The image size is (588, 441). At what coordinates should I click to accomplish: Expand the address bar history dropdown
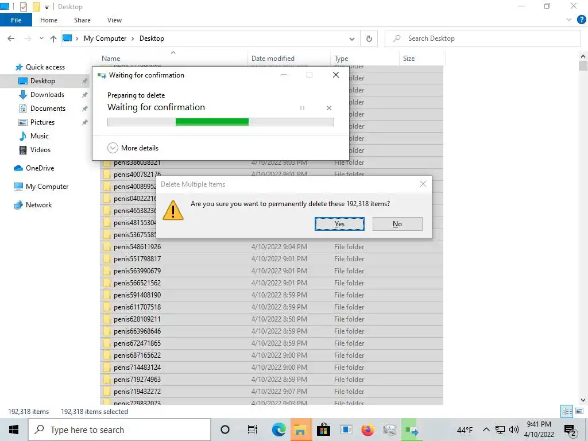pos(352,38)
